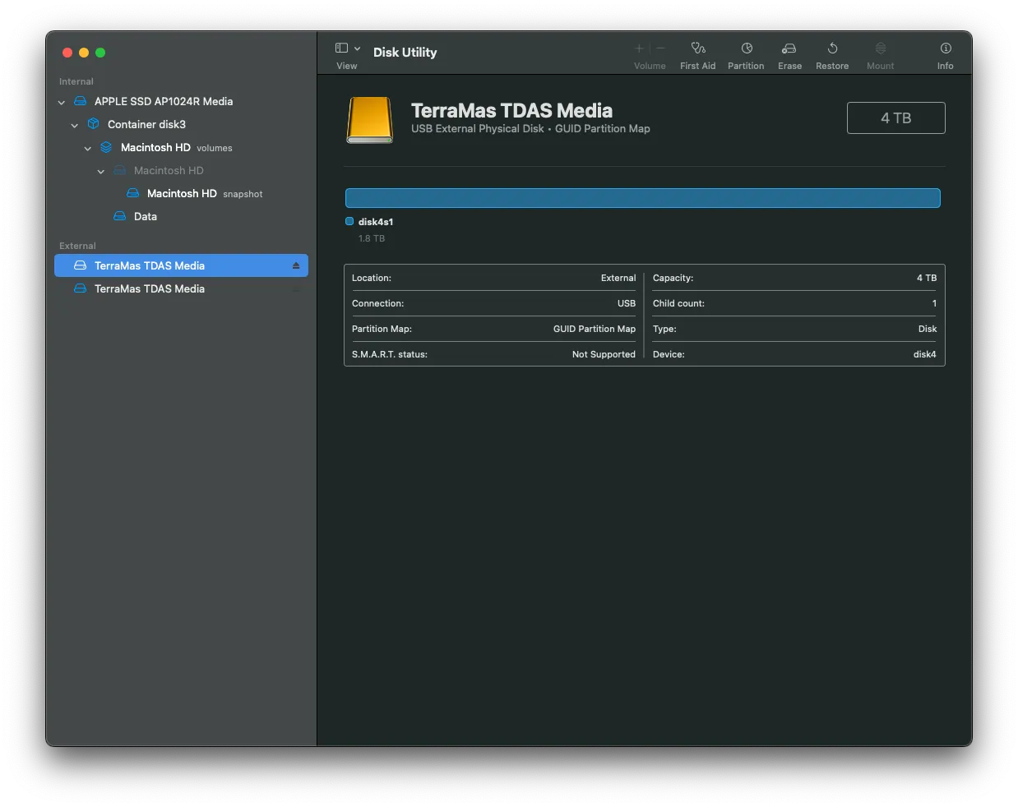
Task: Collapse the Container disk3 node
Action: (x=75, y=125)
